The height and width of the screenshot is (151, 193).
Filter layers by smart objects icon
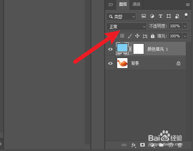(x=177, y=16)
